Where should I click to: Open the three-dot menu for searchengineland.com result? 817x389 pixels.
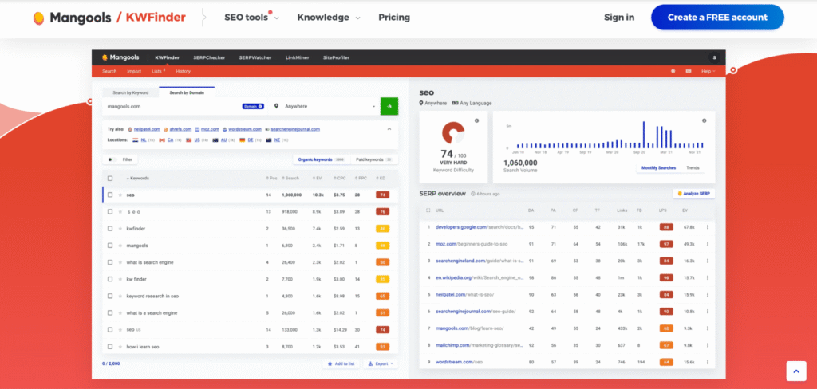tap(708, 261)
